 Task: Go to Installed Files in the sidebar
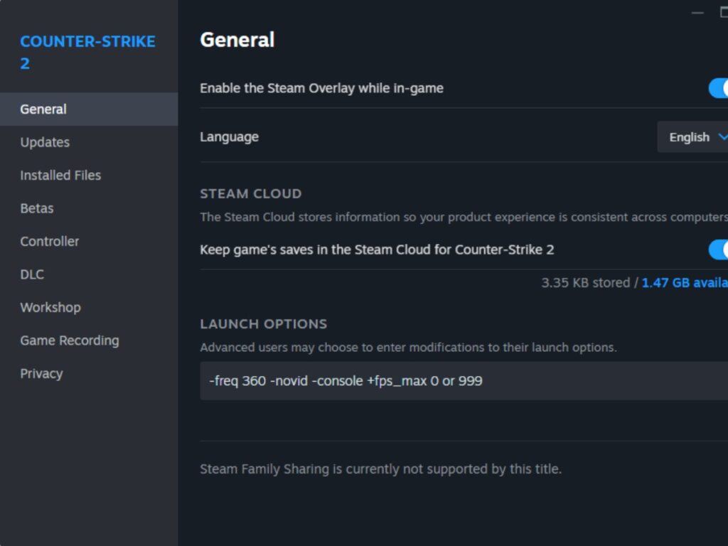coord(60,176)
